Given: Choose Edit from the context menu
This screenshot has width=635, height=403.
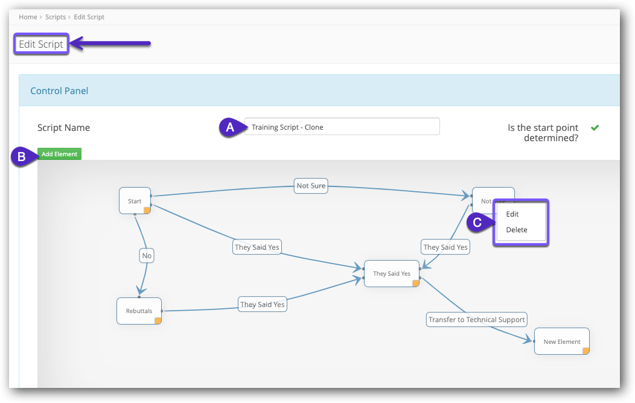Looking at the screenshot, I should pyautogui.click(x=512, y=214).
